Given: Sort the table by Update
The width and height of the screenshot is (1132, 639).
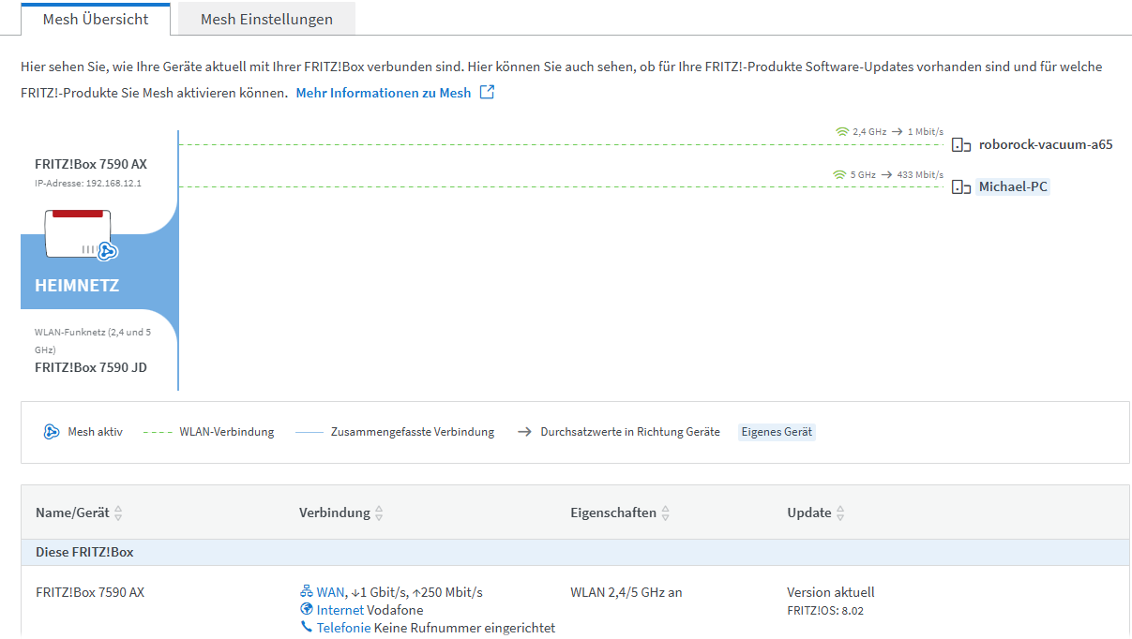Looking at the screenshot, I should (x=816, y=513).
